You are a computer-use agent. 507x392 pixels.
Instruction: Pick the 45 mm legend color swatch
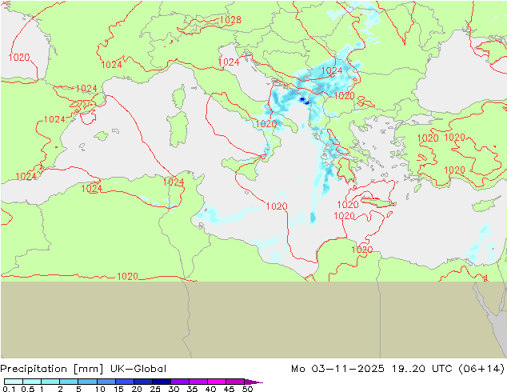pos(235,382)
